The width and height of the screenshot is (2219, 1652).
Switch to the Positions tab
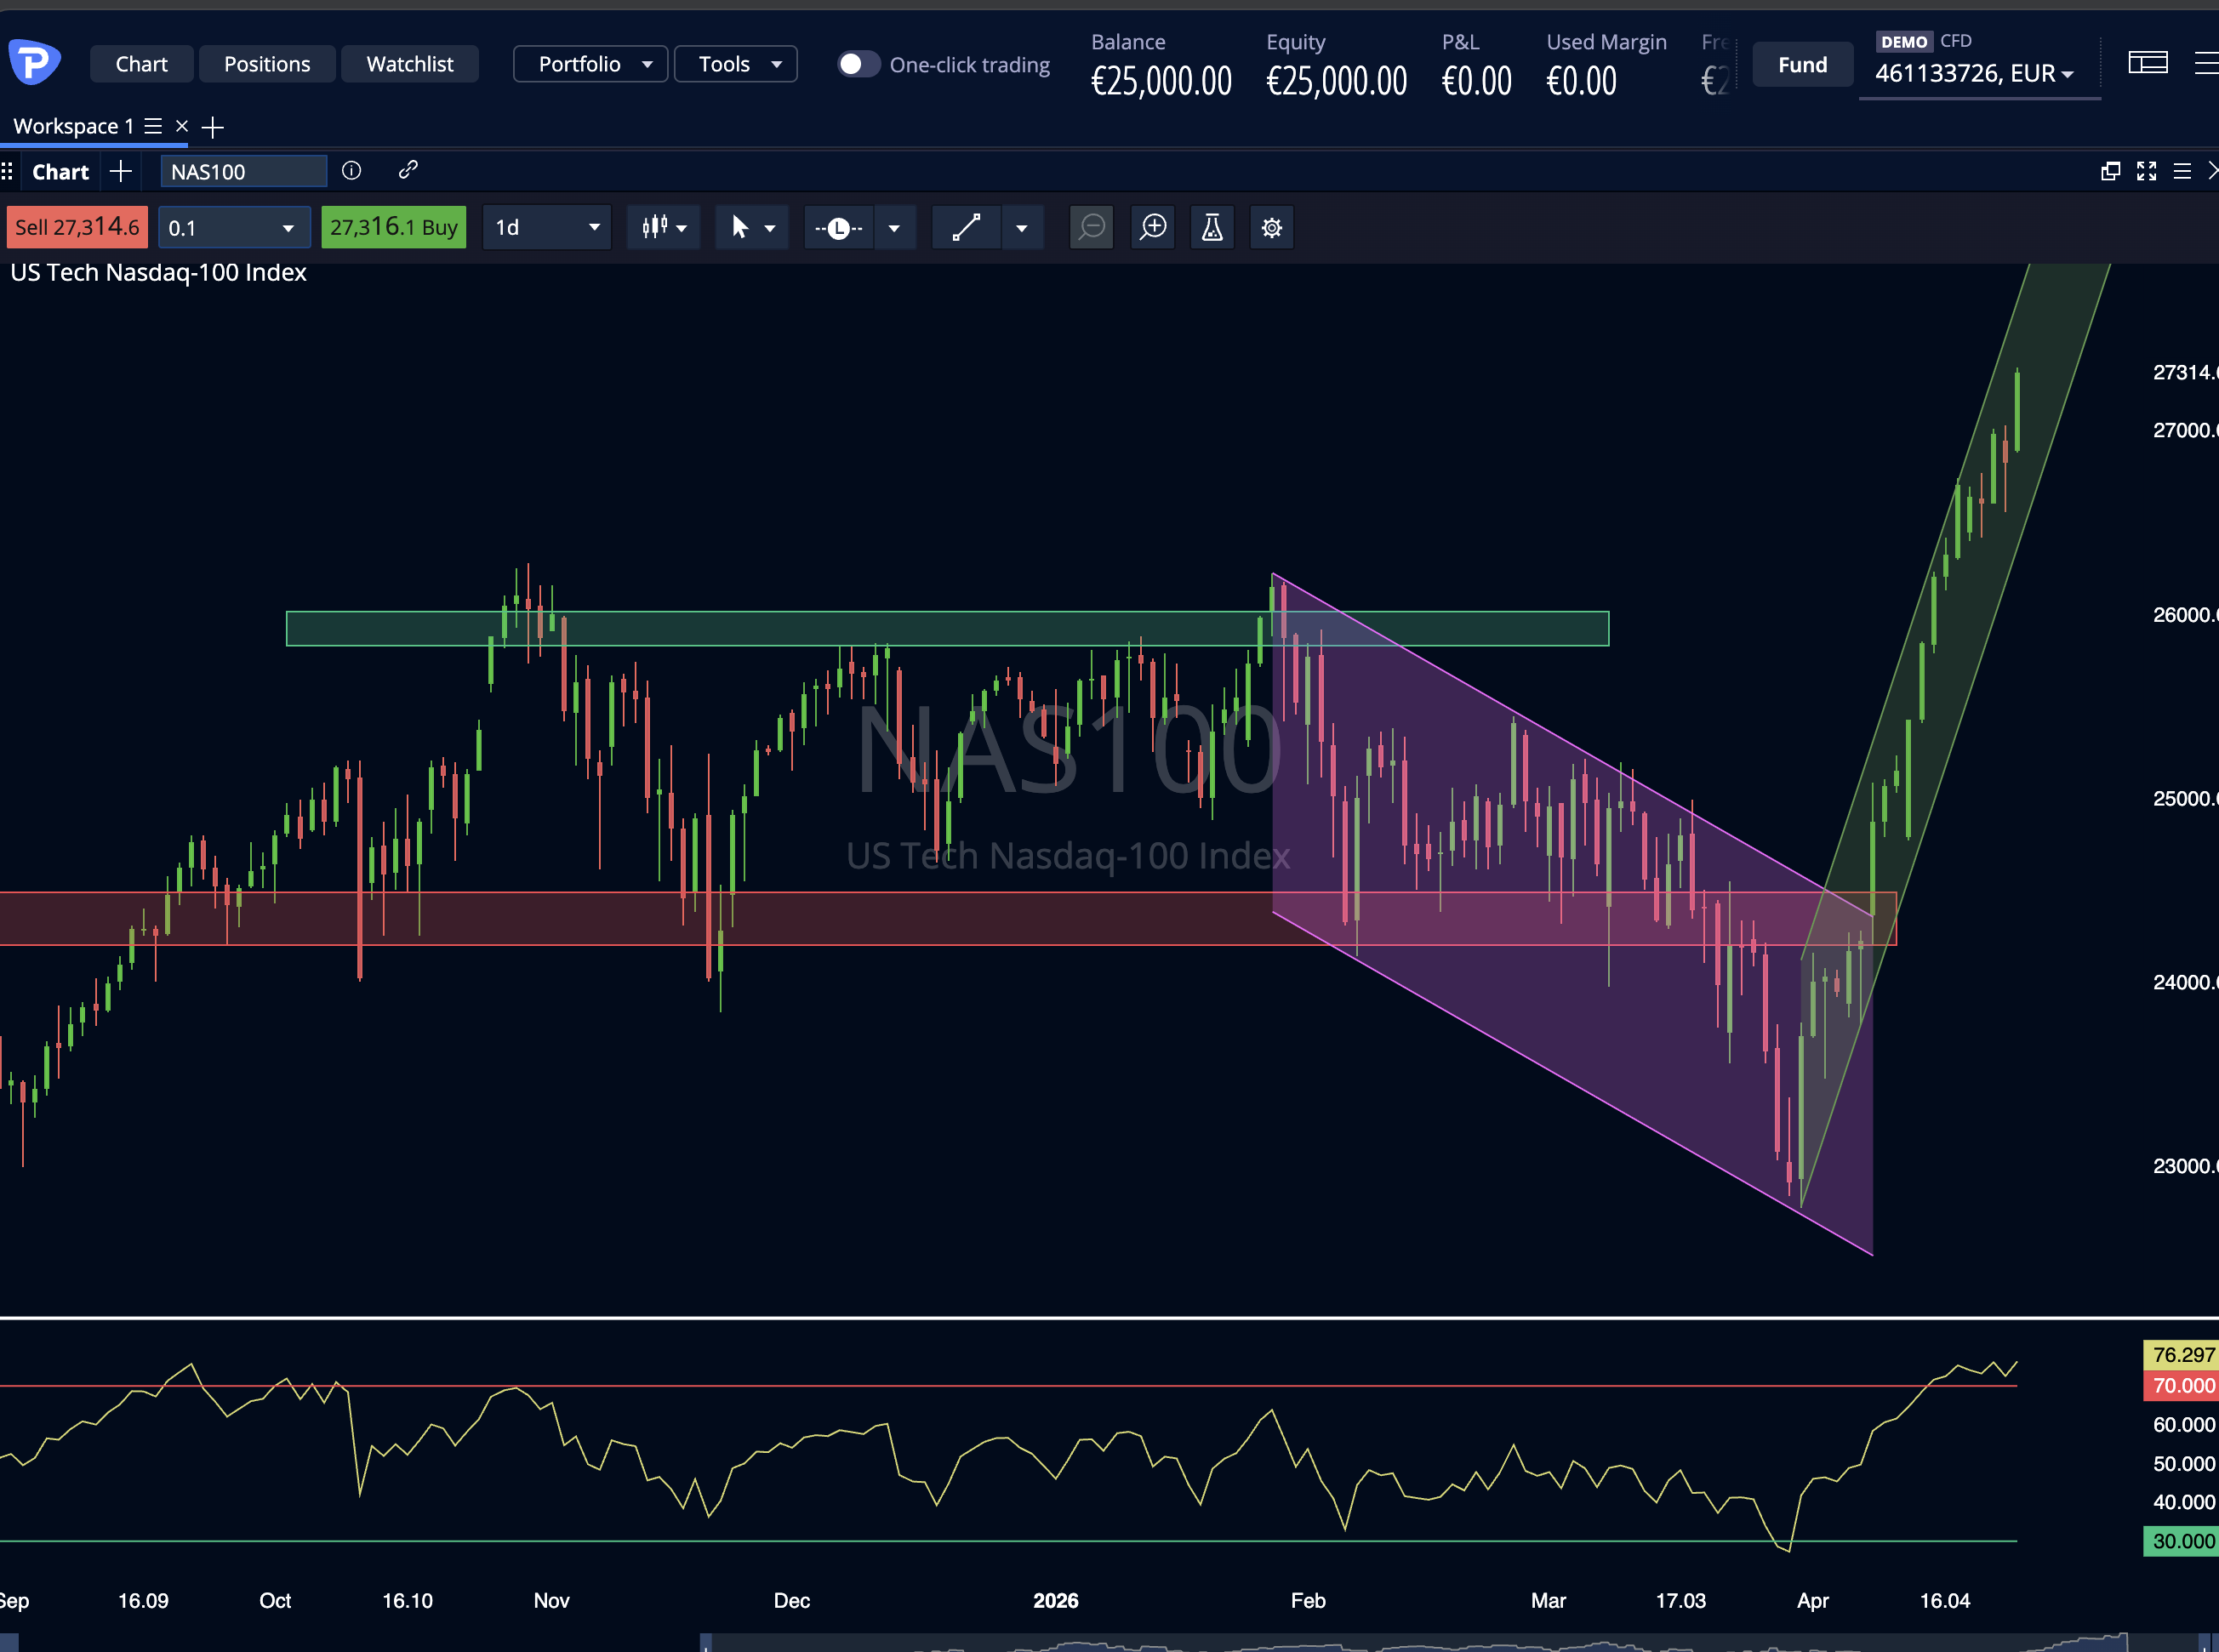point(267,63)
